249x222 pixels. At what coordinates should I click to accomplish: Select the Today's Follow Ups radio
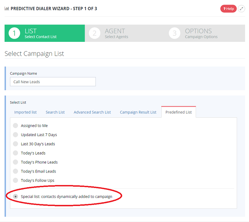click(x=15, y=180)
